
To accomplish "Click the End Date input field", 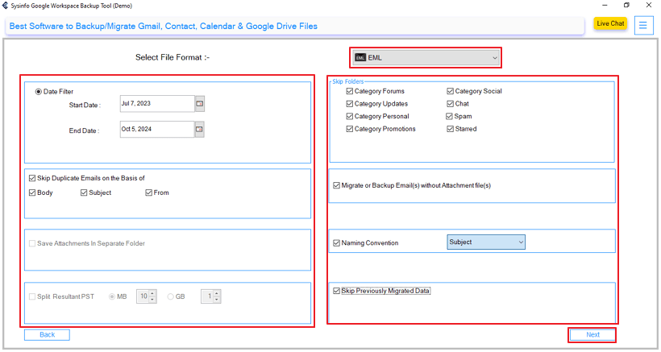I will [x=156, y=130].
